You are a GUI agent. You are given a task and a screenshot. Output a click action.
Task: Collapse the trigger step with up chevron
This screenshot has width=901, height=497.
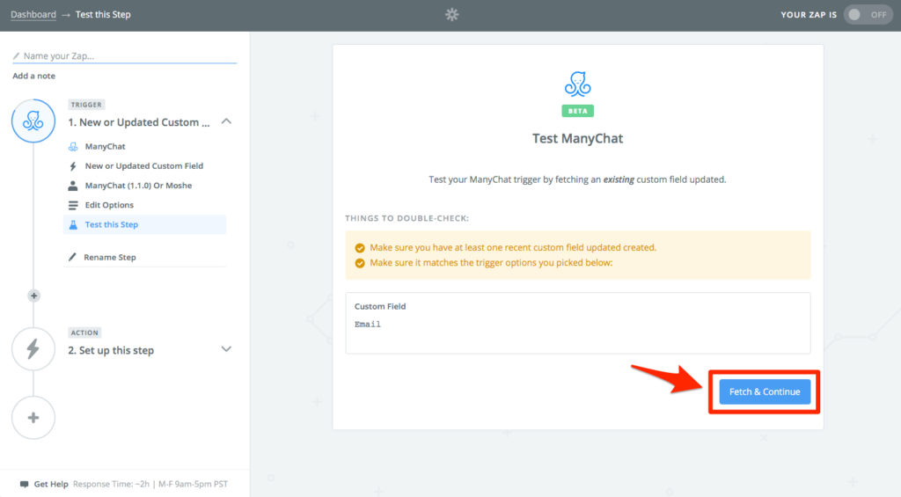pyautogui.click(x=226, y=121)
